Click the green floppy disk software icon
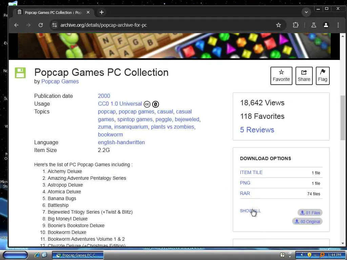 (20, 73)
